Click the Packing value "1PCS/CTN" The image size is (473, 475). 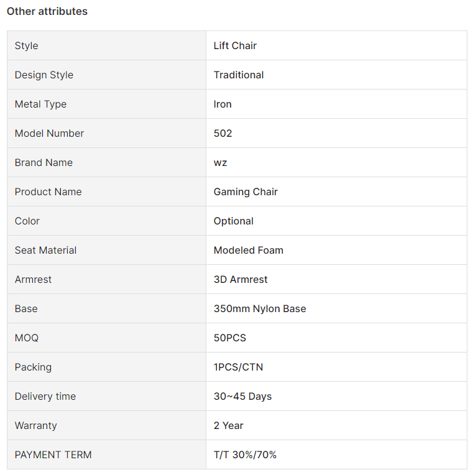pos(238,367)
